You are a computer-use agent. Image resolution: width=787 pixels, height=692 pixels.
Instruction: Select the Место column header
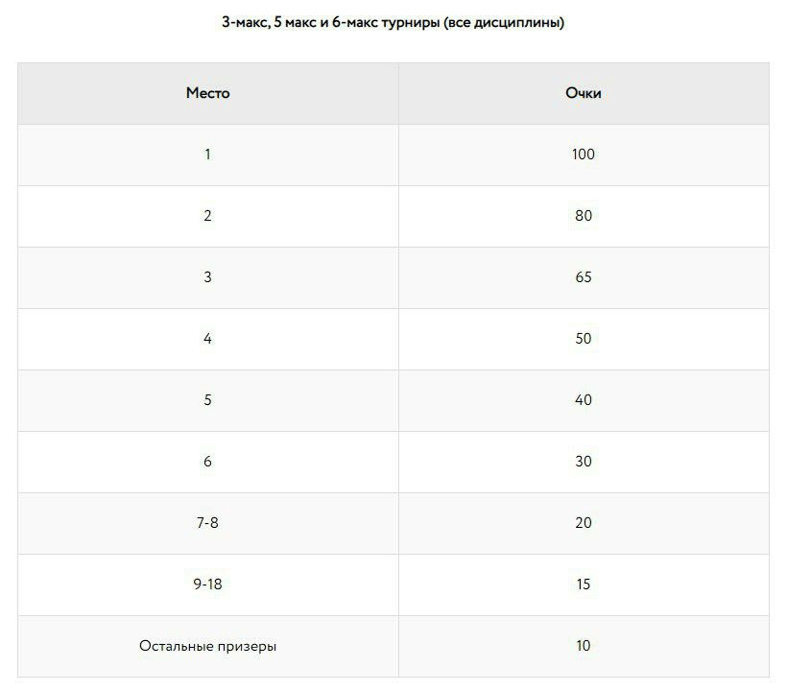208,93
